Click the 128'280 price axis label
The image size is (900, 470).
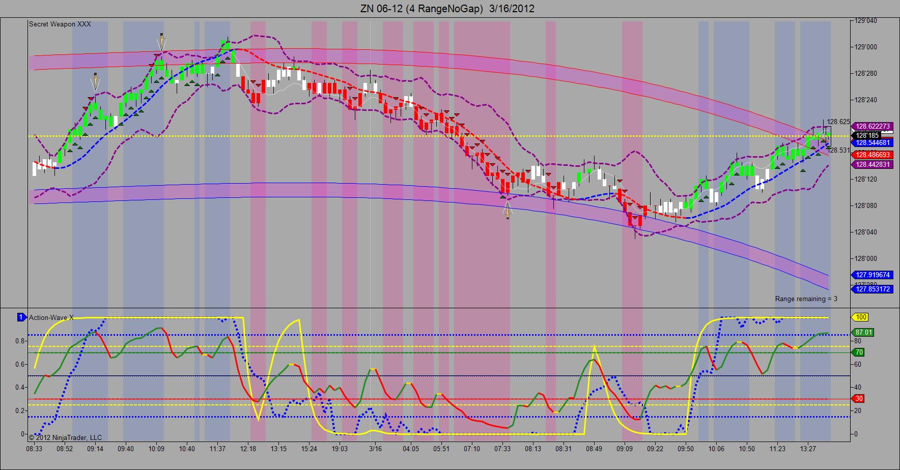[x=865, y=74]
